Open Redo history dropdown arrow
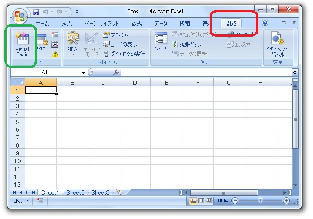The width and height of the screenshot is (313, 219). point(66,12)
